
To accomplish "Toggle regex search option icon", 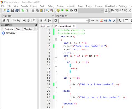I will pos(114,21).
